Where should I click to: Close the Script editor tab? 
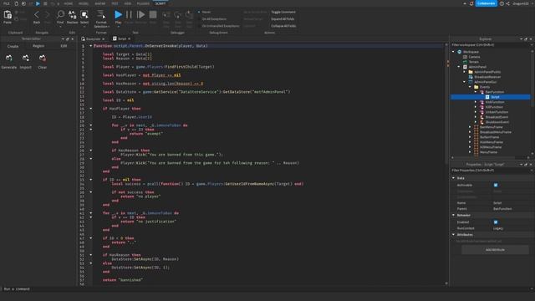tap(130, 39)
